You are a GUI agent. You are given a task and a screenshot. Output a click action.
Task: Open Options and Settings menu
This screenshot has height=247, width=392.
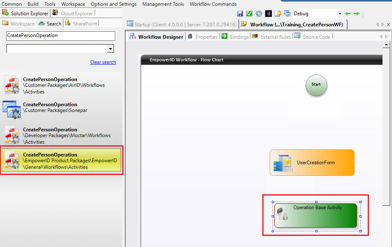[114, 4]
